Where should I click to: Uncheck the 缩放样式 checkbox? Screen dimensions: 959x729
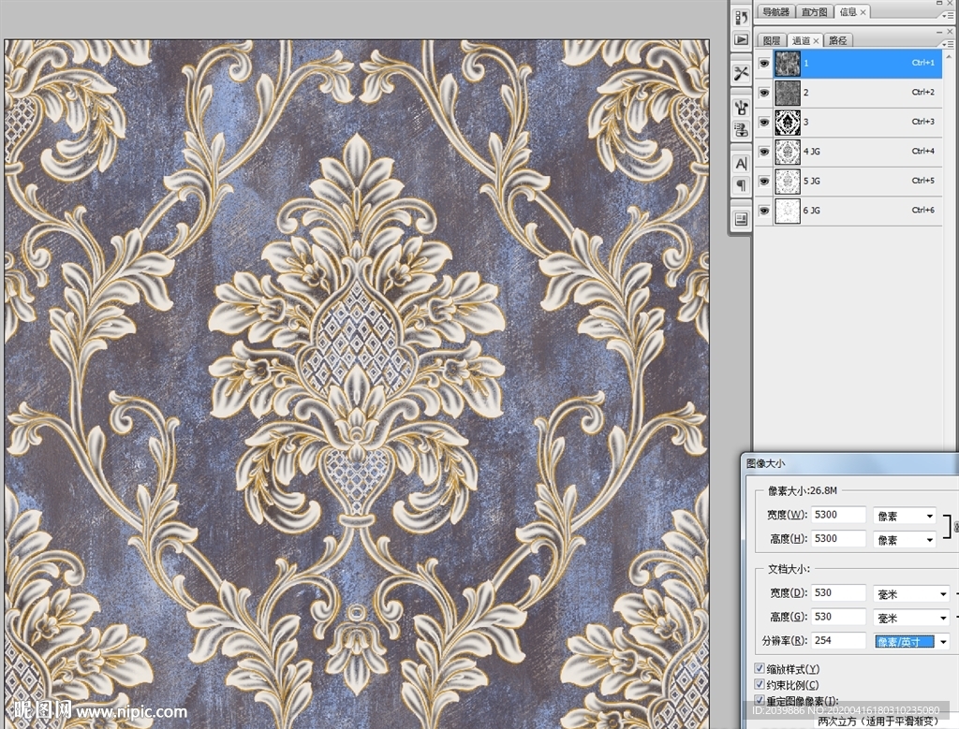(760, 668)
